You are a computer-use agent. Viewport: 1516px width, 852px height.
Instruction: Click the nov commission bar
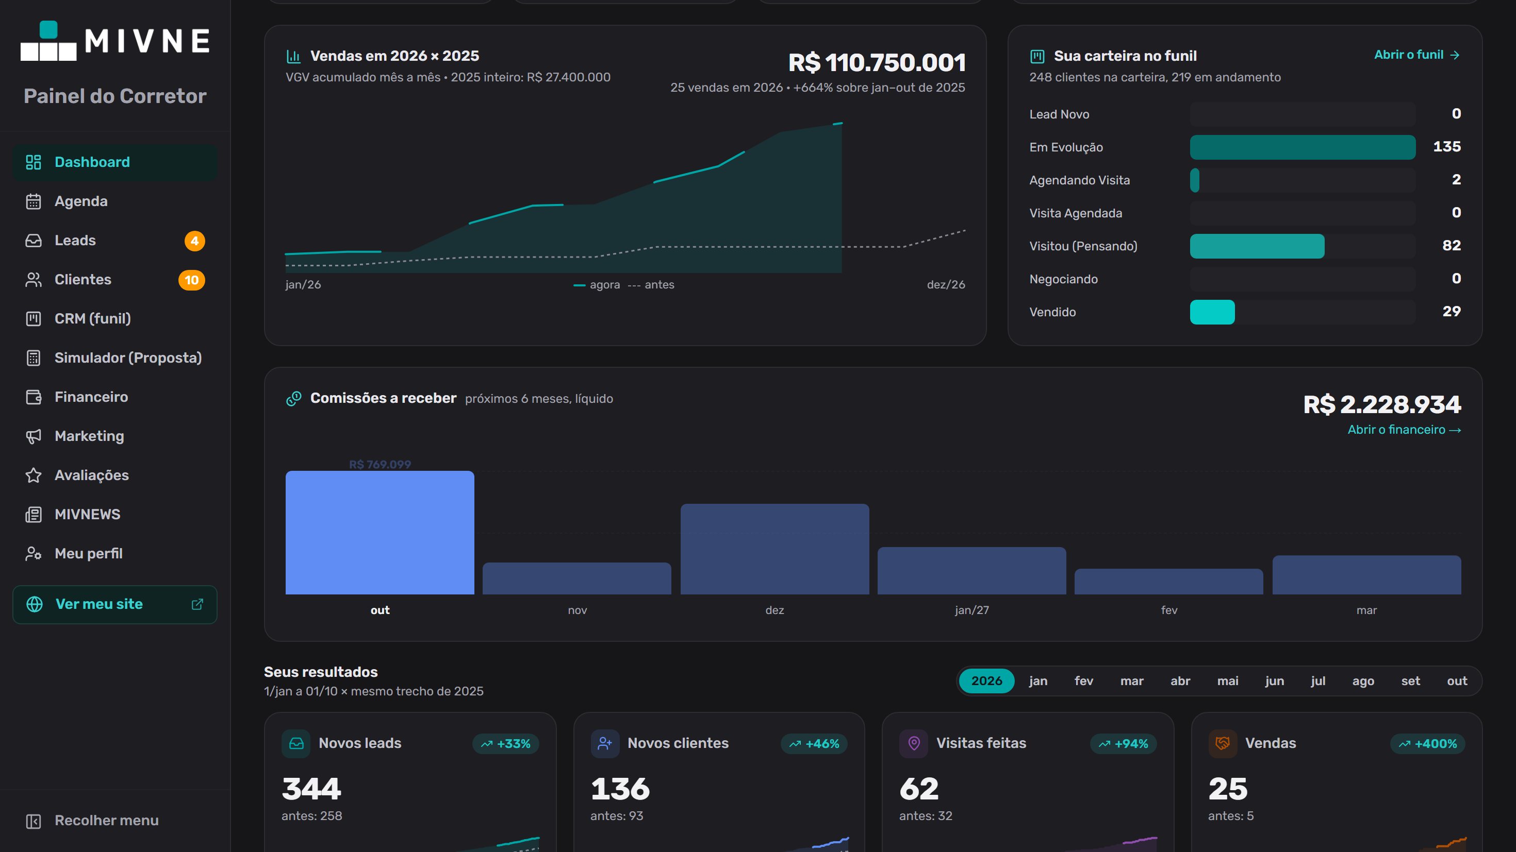576,578
